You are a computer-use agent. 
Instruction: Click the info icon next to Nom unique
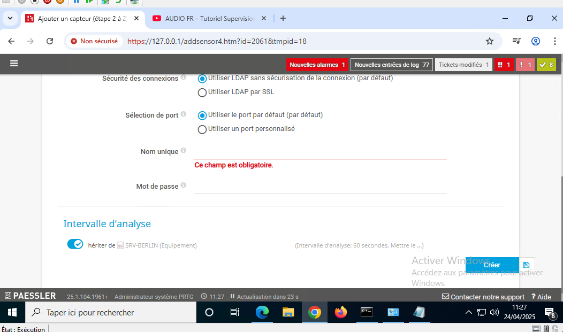point(184,151)
